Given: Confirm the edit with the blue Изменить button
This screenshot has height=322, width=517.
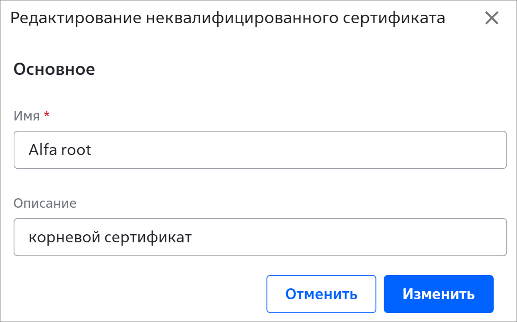Looking at the screenshot, I should [x=438, y=294].
